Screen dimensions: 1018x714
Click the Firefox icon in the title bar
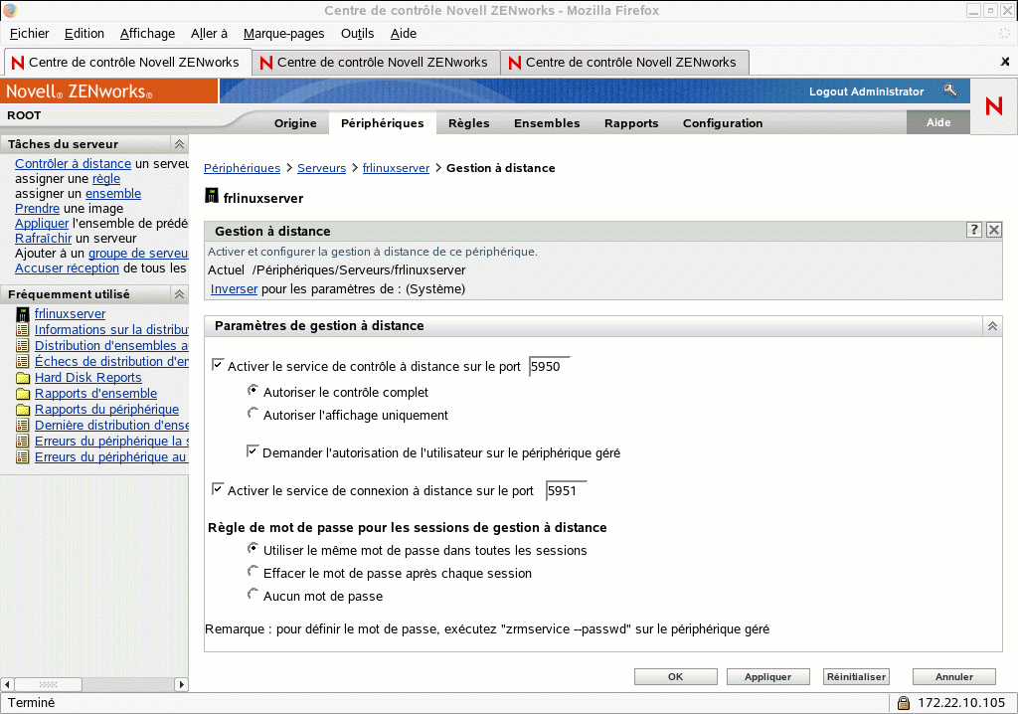click(10, 10)
